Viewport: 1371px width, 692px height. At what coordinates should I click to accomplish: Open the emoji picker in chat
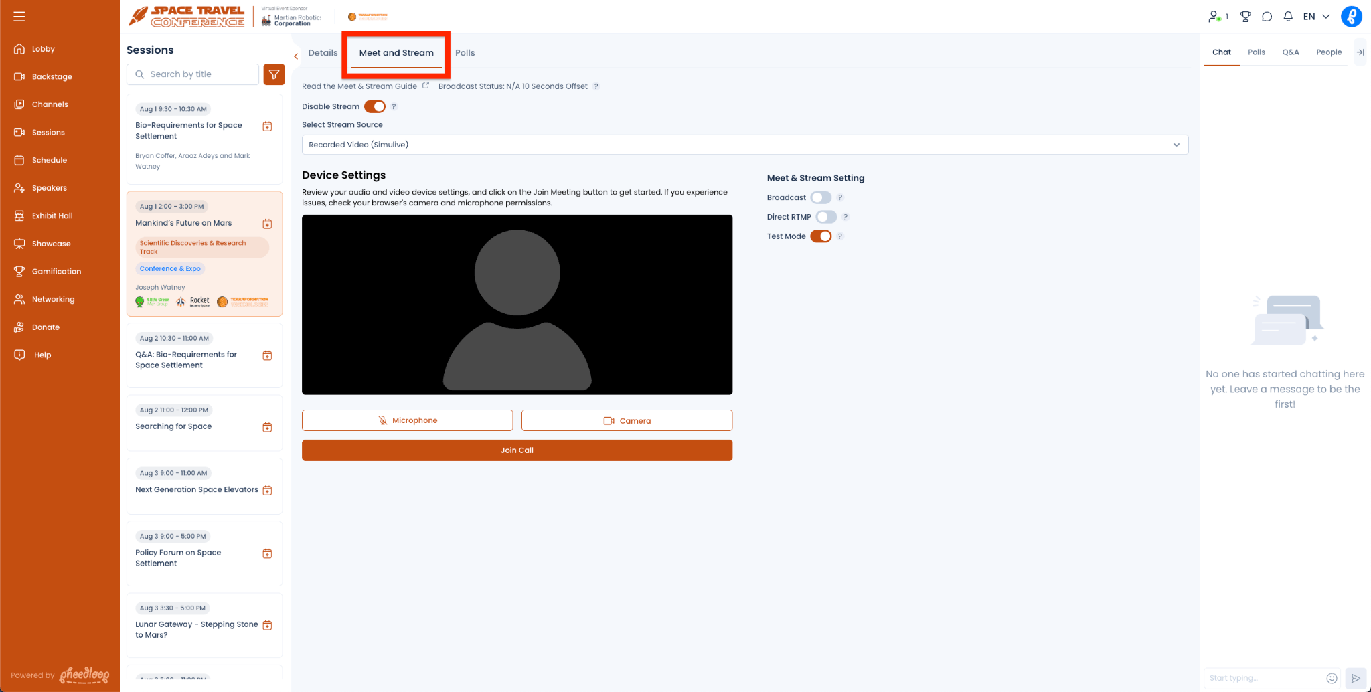pyautogui.click(x=1332, y=678)
